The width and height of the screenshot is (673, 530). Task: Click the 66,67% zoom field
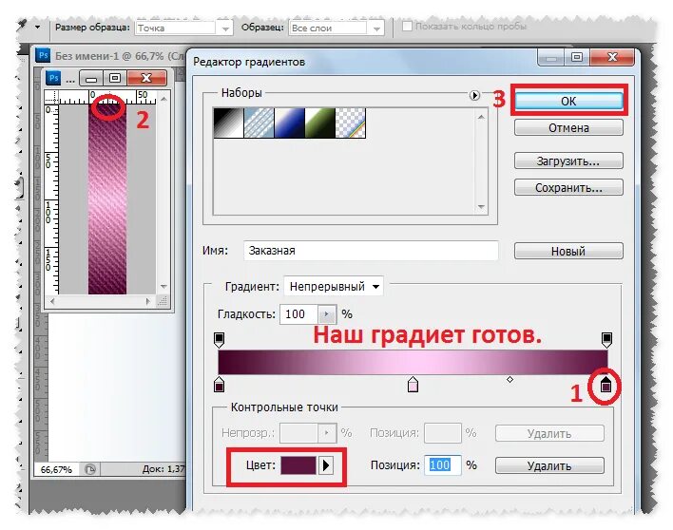click(x=56, y=469)
